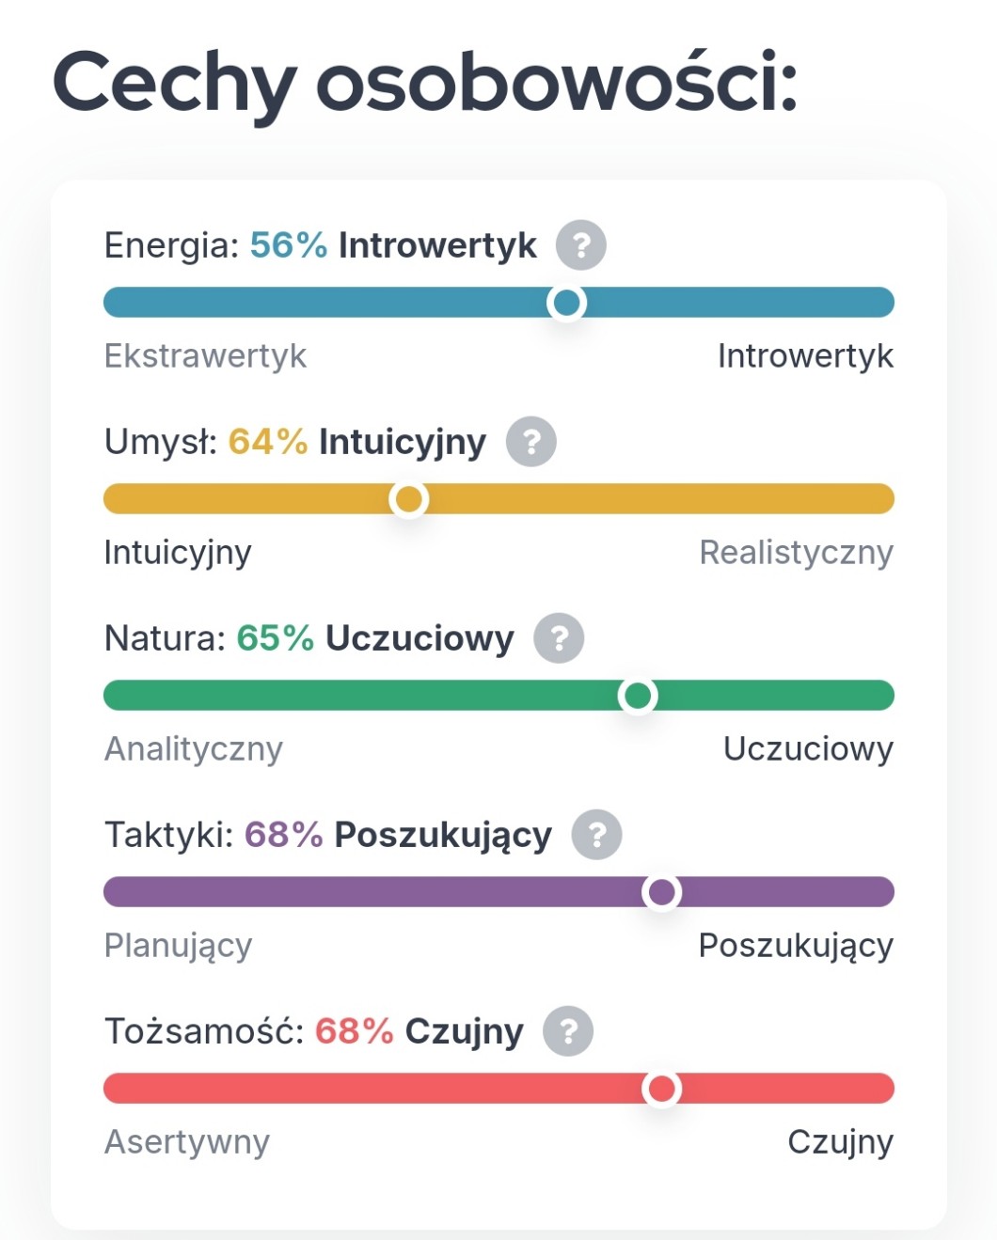Click the help icon next to Energia
The image size is (997, 1240).
coord(580,245)
